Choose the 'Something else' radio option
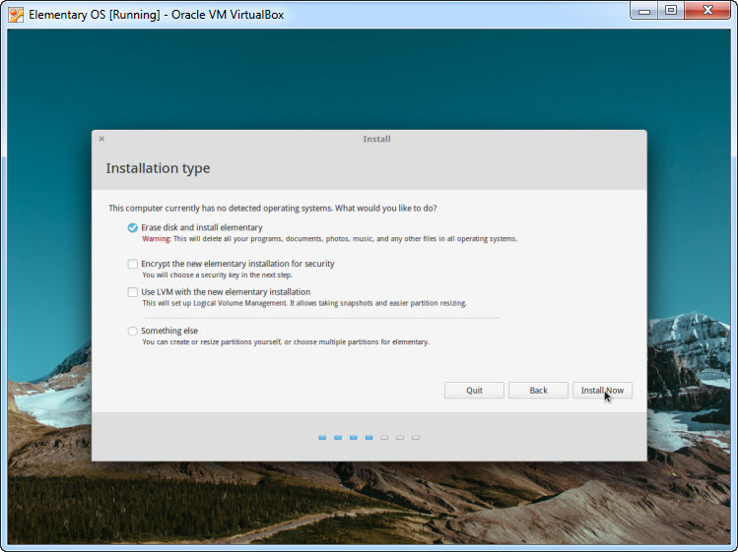738x552 pixels. [x=133, y=331]
